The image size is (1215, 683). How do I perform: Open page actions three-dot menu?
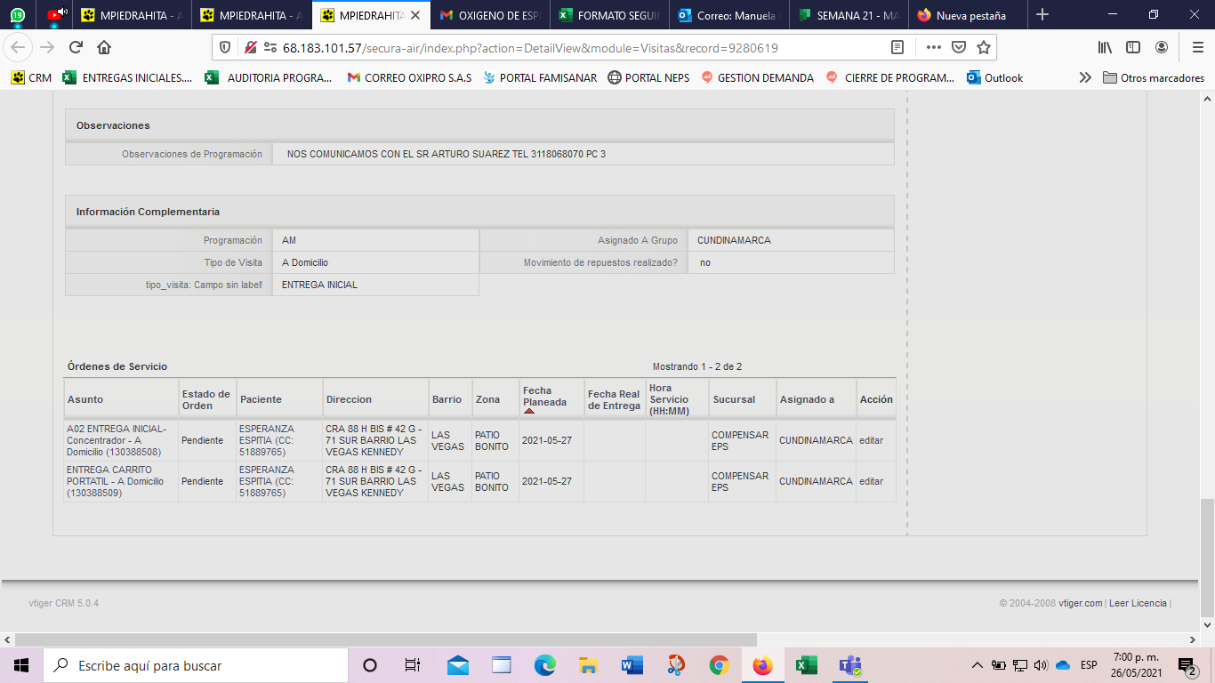click(933, 47)
